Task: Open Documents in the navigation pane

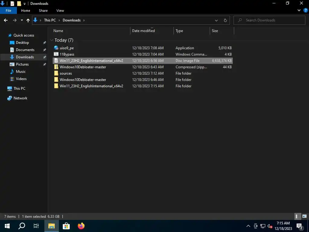Action: point(25,50)
